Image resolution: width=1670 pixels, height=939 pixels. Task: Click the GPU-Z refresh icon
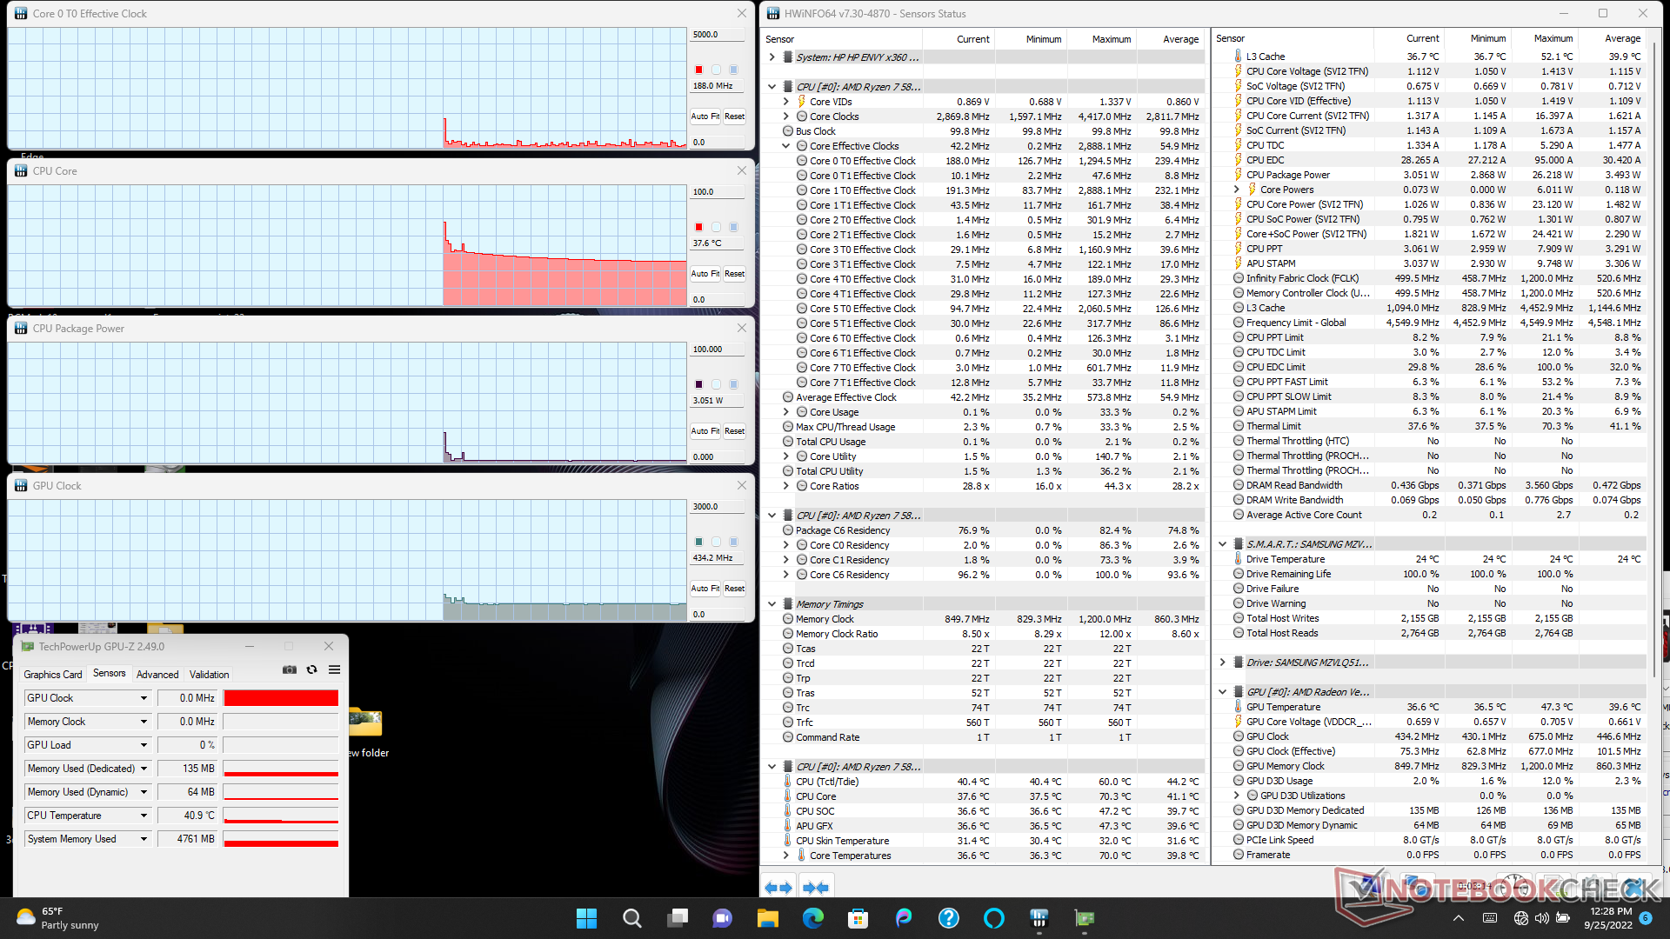coord(312,669)
